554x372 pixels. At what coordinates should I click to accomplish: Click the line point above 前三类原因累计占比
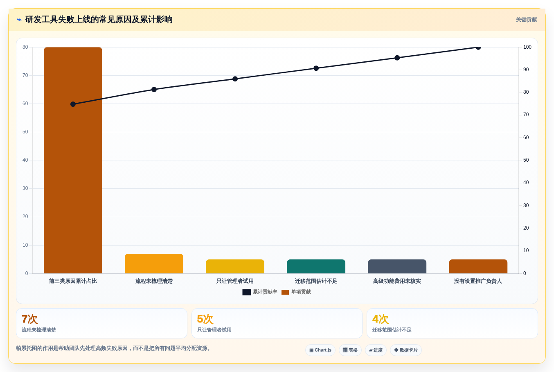73,104
